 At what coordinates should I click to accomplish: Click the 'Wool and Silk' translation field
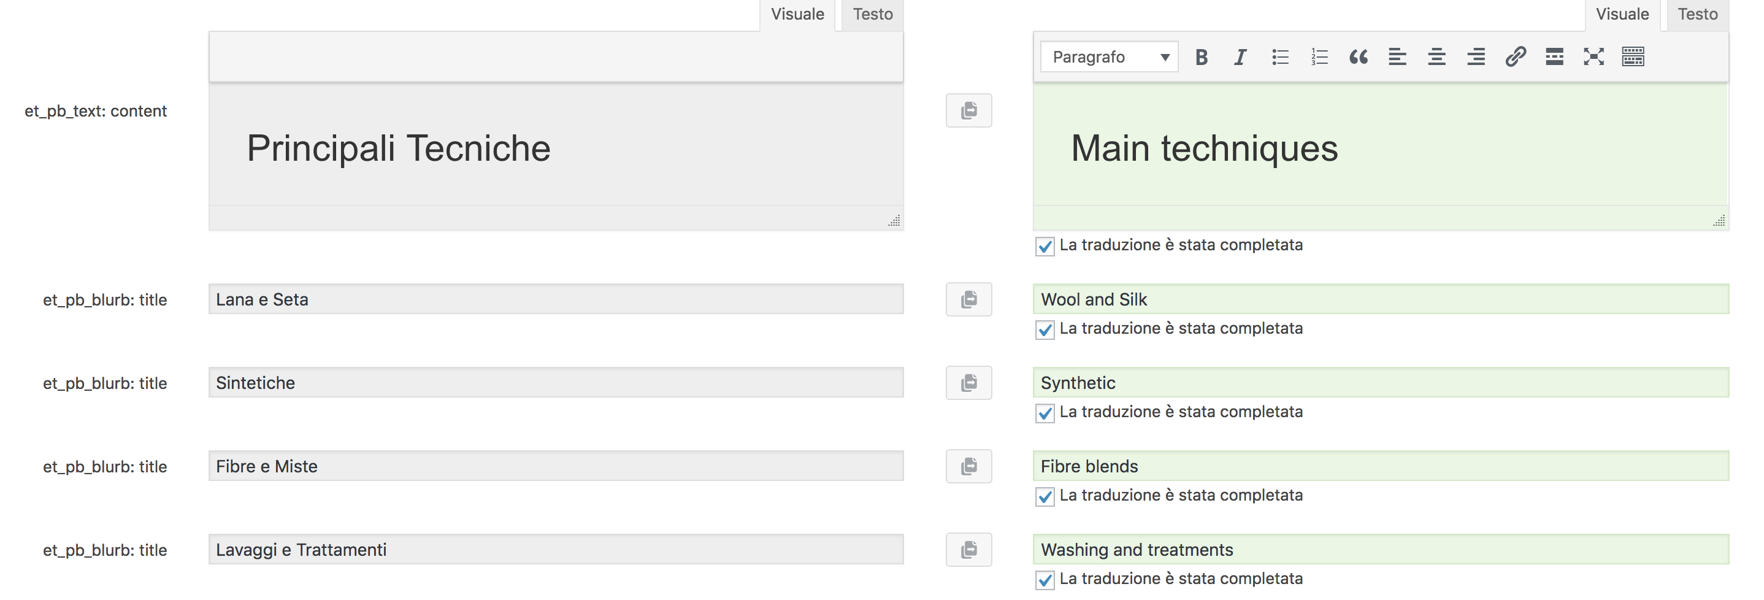click(x=1380, y=299)
